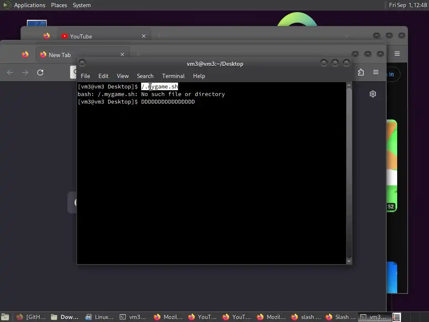Click the 'No such file or directory' error line

(x=151, y=94)
